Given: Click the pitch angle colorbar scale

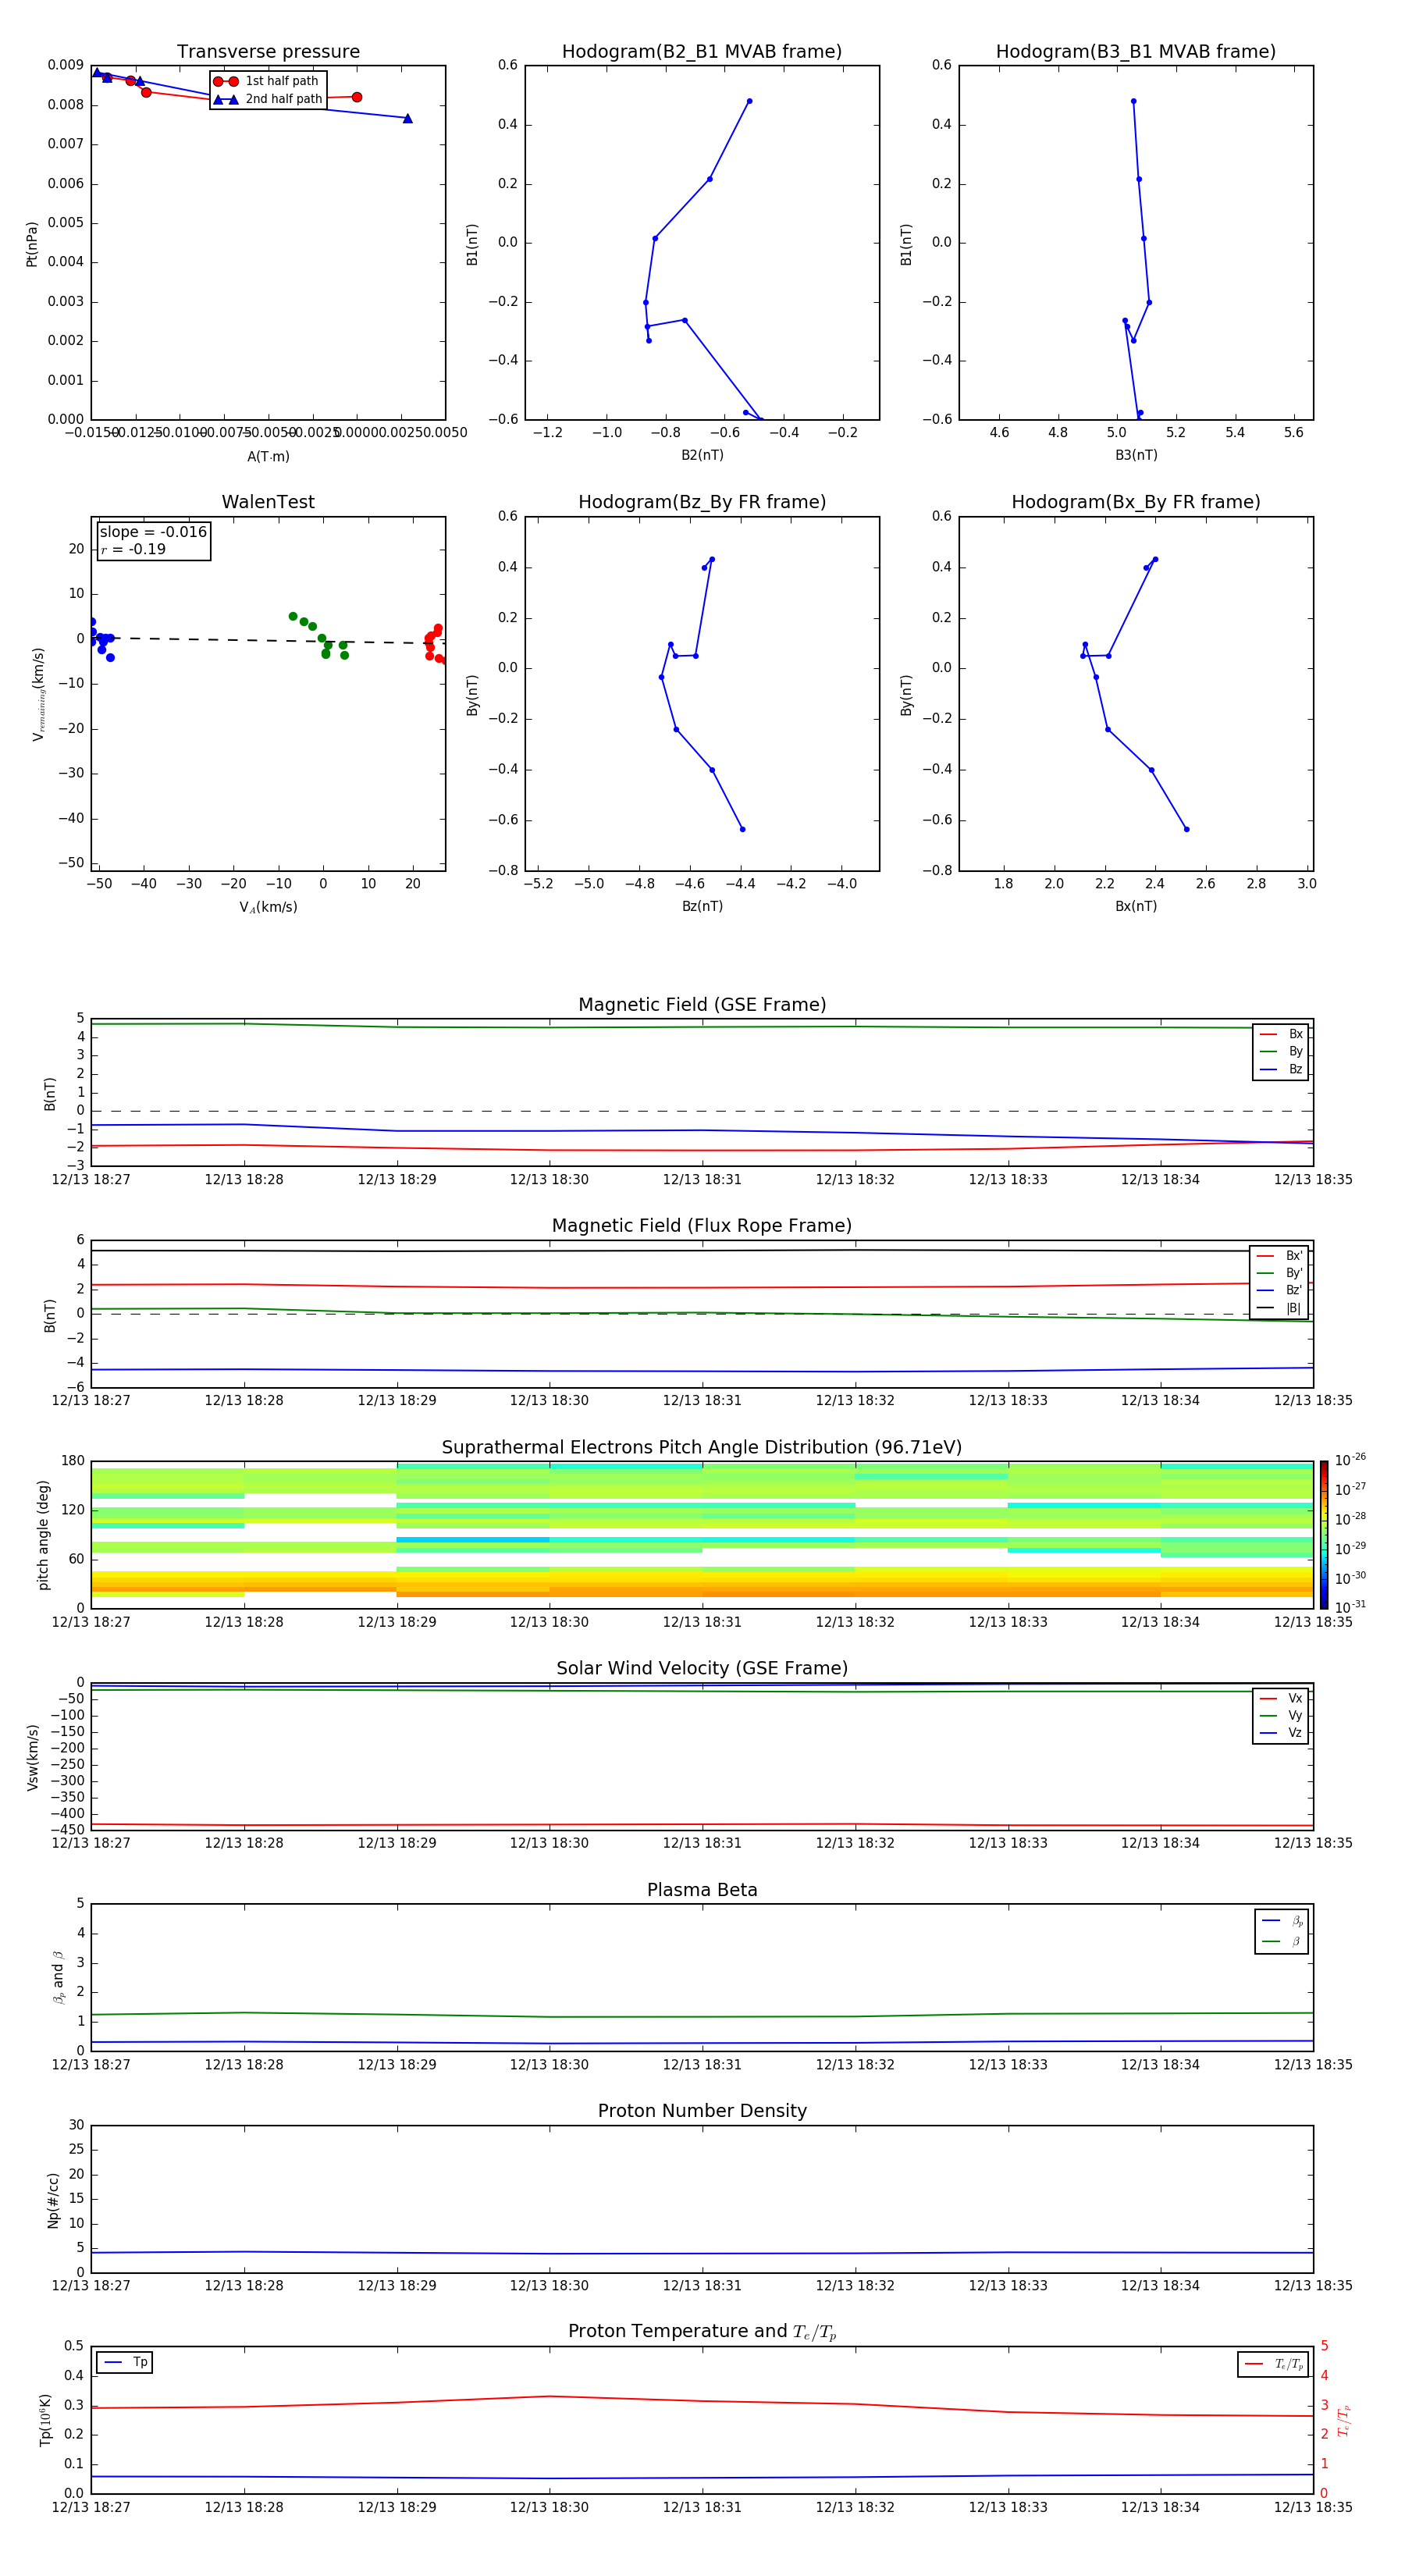Looking at the screenshot, I should pos(1324,1534).
